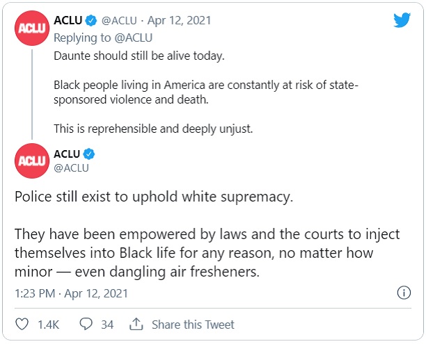This screenshot has width=426, height=344.
Task: Click verified badge in the parent tweet header
Action: pos(90,22)
